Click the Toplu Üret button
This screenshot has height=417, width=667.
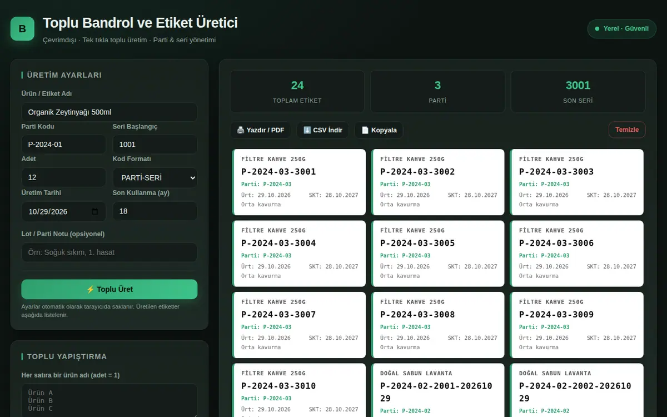(109, 289)
